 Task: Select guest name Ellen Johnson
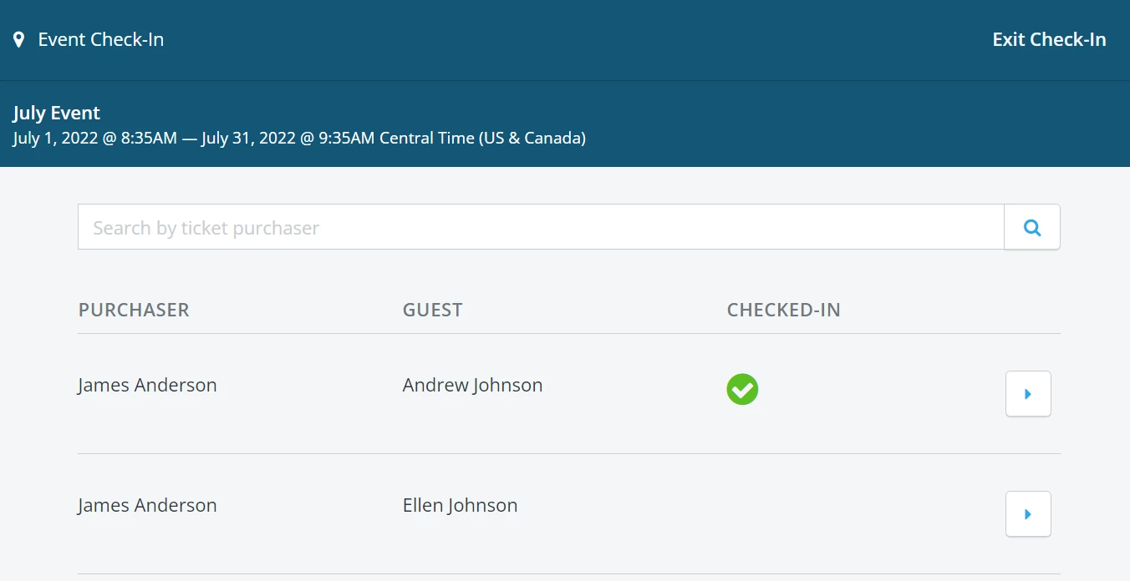[460, 504]
